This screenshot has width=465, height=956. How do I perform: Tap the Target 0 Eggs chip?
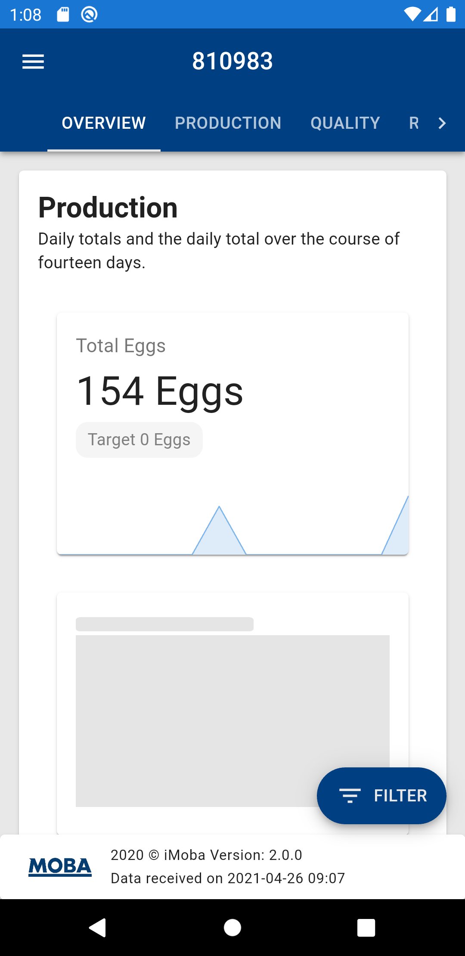pyautogui.click(x=139, y=440)
